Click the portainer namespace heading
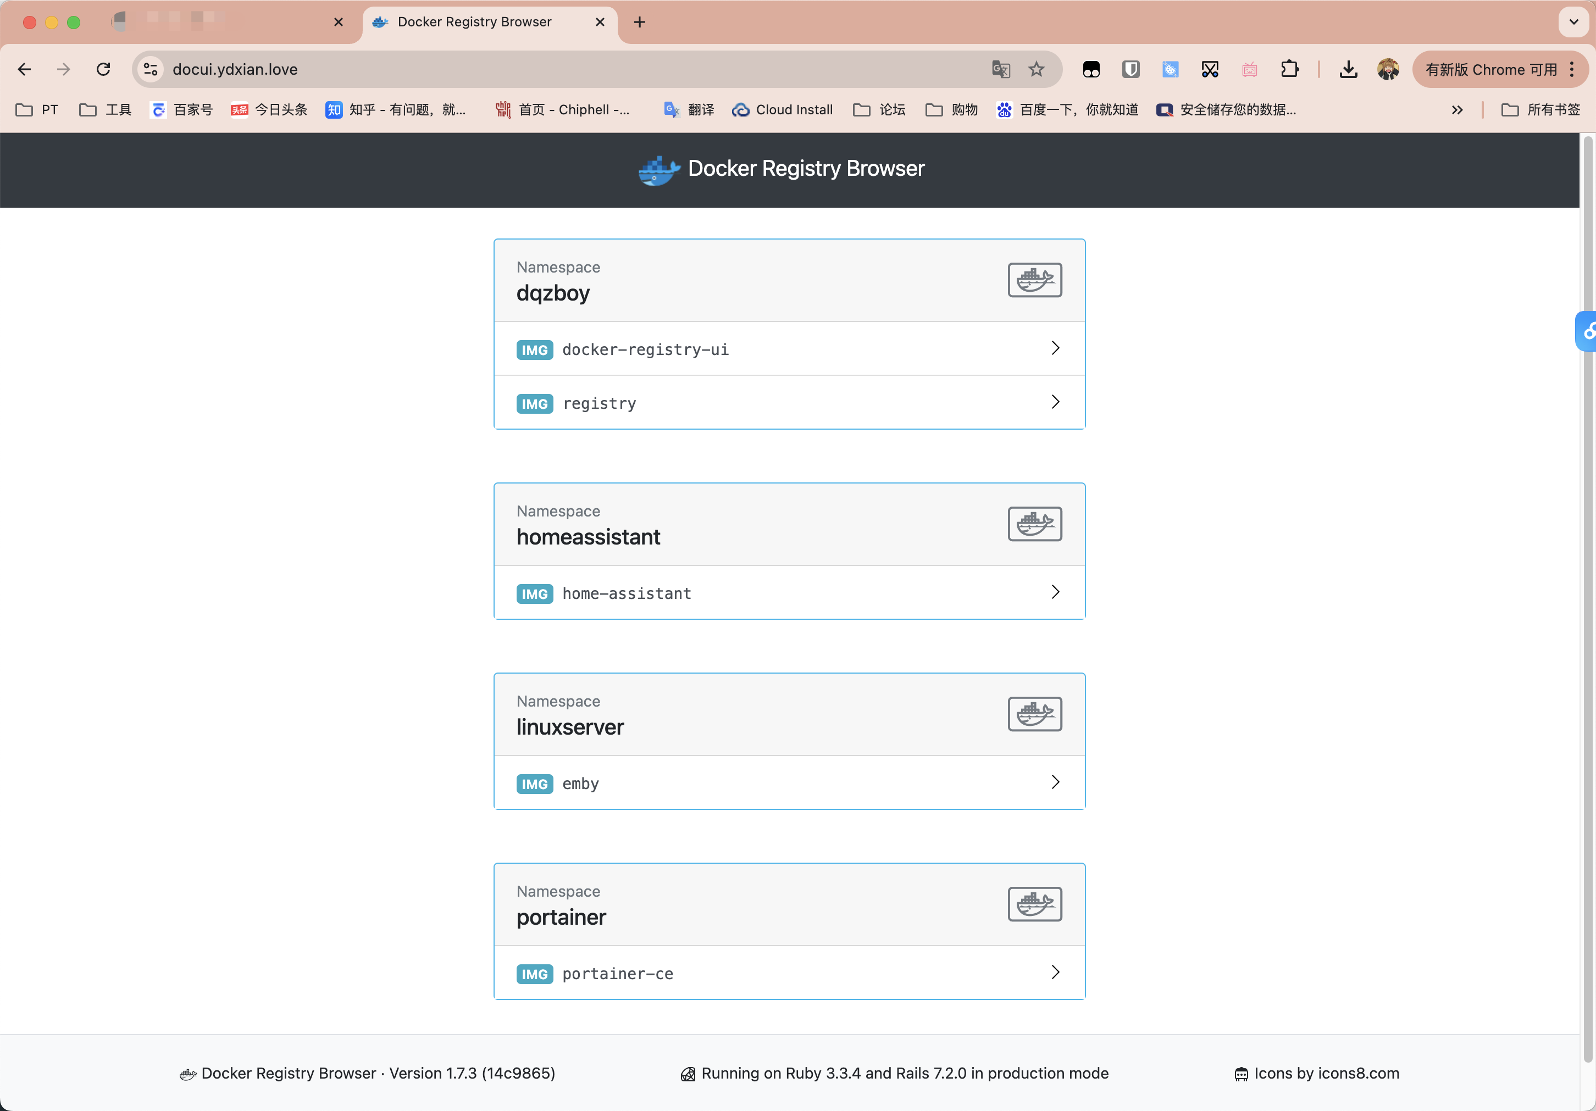 point(561,917)
